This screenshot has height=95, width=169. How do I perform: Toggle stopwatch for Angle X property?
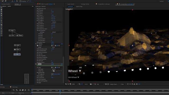[39, 17]
